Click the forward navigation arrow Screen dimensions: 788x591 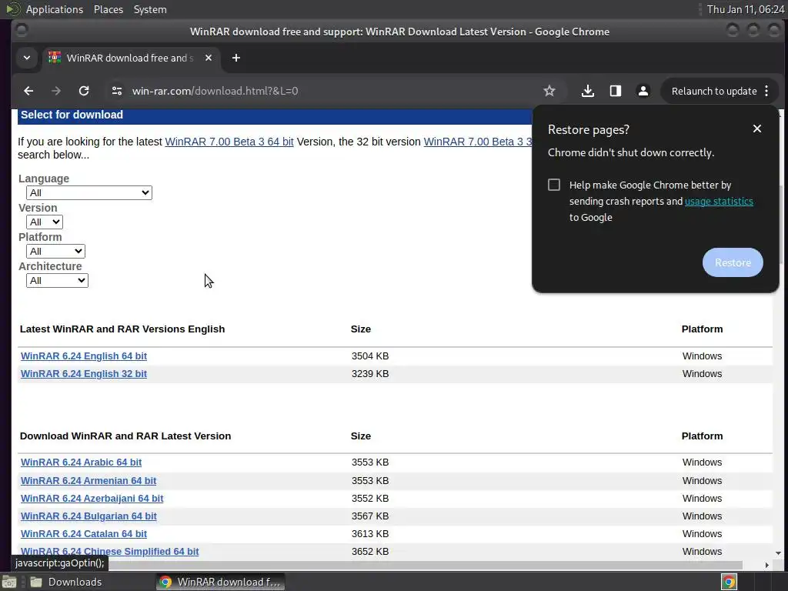click(x=55, y=91)
